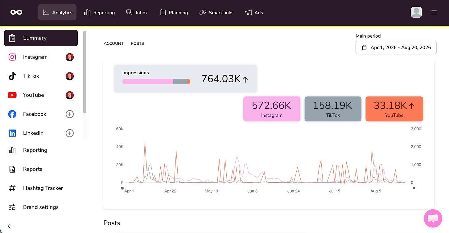Switch to the ACCOUNT tab
Image resolution: width=449 pixels, height=233 pixels.
point(113,43)
